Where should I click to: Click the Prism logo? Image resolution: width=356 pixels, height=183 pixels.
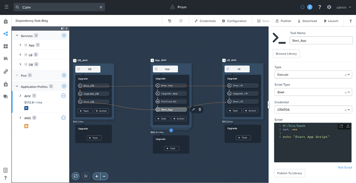pyautogui.click(x=173, y=7)
